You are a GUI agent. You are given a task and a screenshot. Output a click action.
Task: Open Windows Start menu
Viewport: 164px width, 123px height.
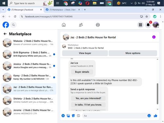coord(4,3)
